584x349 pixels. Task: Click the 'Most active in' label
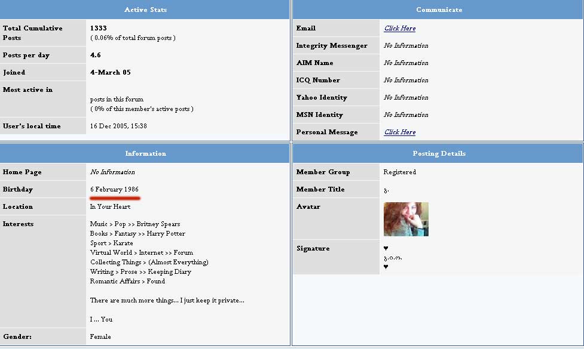click(27, 89)
